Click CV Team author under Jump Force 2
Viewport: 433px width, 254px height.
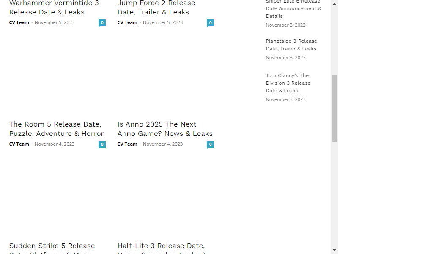(x=127, y=23)
